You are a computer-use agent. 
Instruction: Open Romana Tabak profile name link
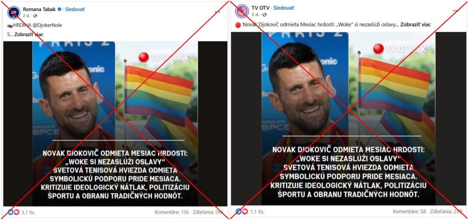pos(40,9)
